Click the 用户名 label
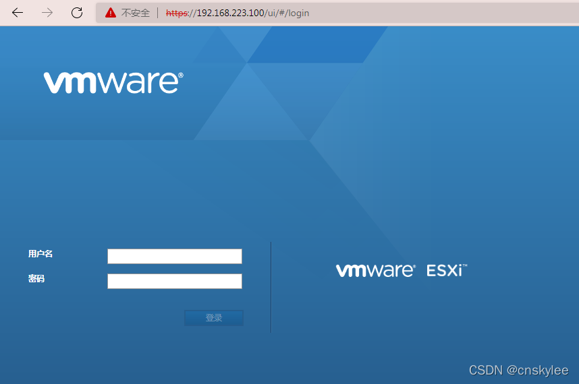 (x=40, y=253)
